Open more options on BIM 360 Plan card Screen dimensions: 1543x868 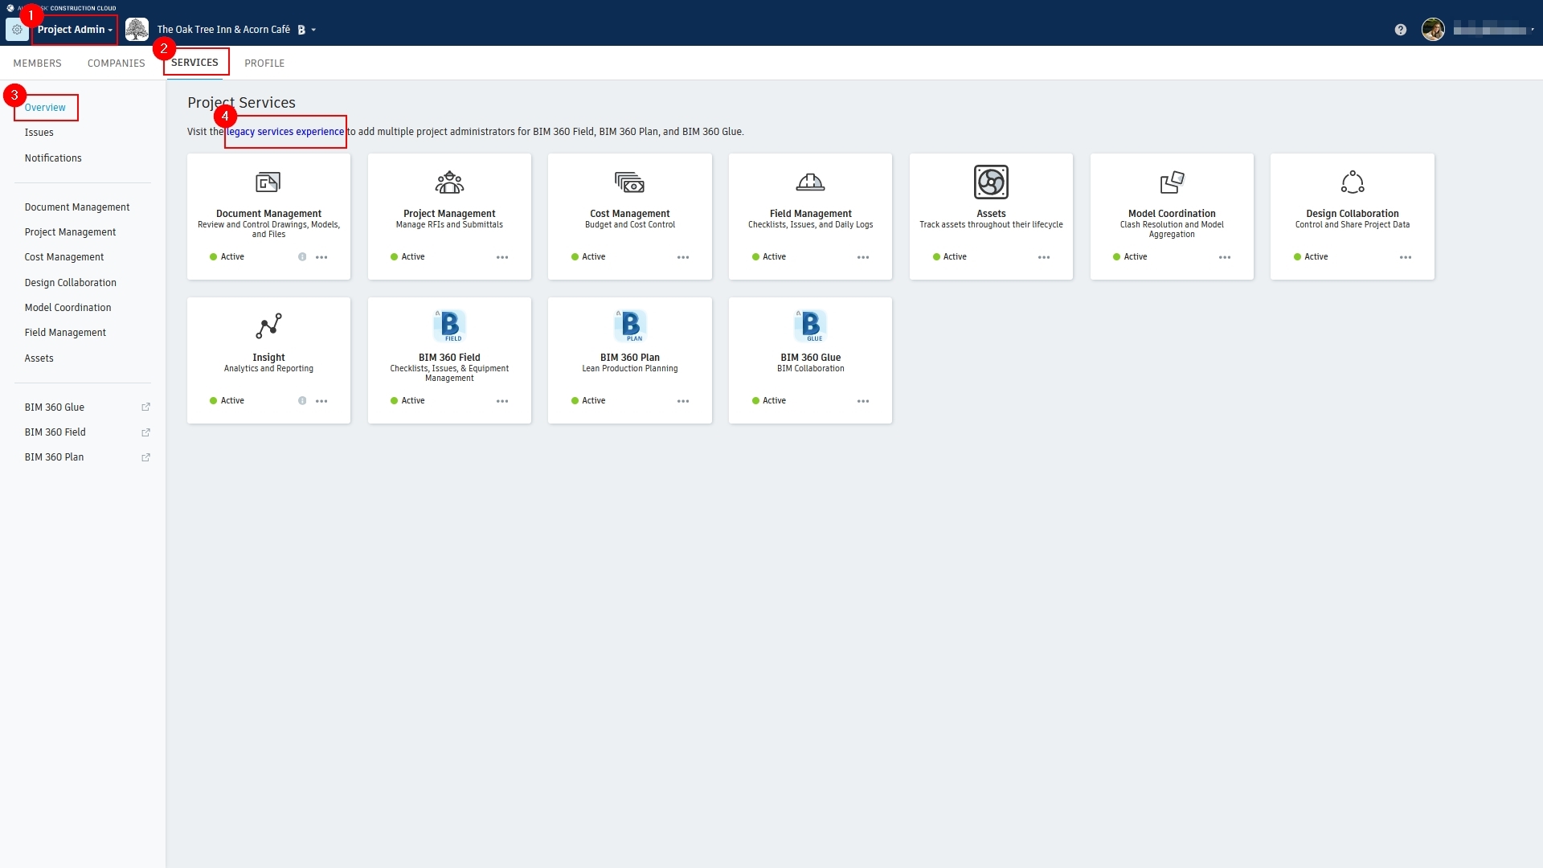683,401
